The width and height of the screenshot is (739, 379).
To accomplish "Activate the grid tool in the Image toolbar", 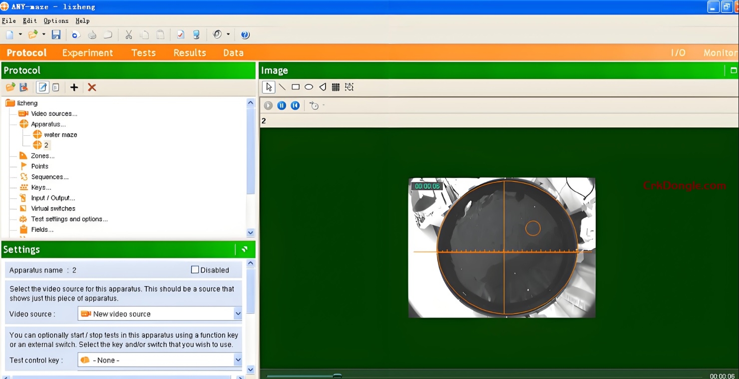I will [336, 87].
